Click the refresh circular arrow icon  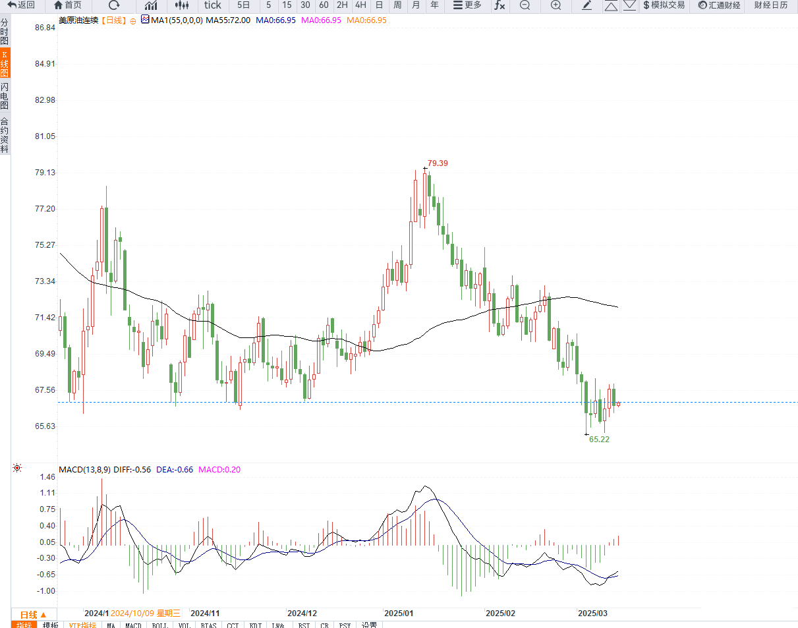tap(114, 5)
